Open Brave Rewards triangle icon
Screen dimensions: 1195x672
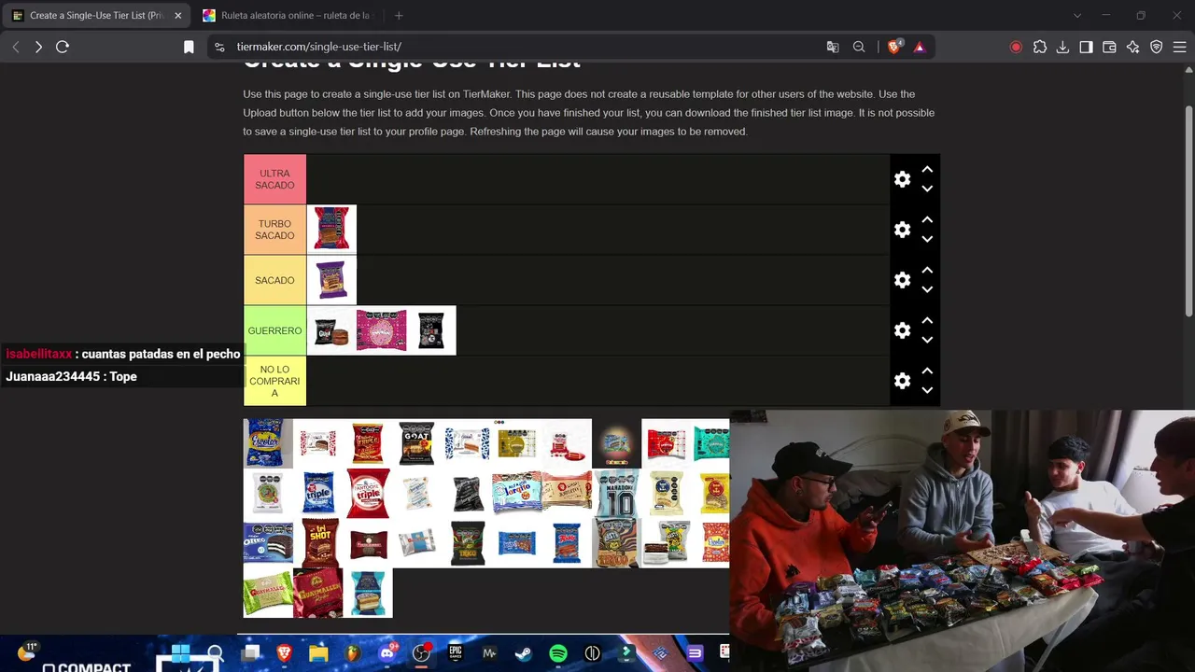point(920,47)
